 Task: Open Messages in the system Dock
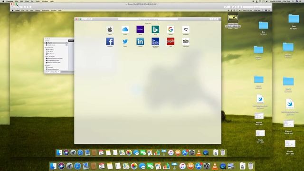142,166
